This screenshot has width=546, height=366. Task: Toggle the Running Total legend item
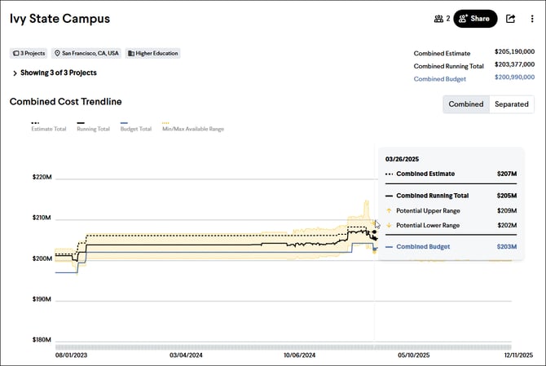click(91, 126)
